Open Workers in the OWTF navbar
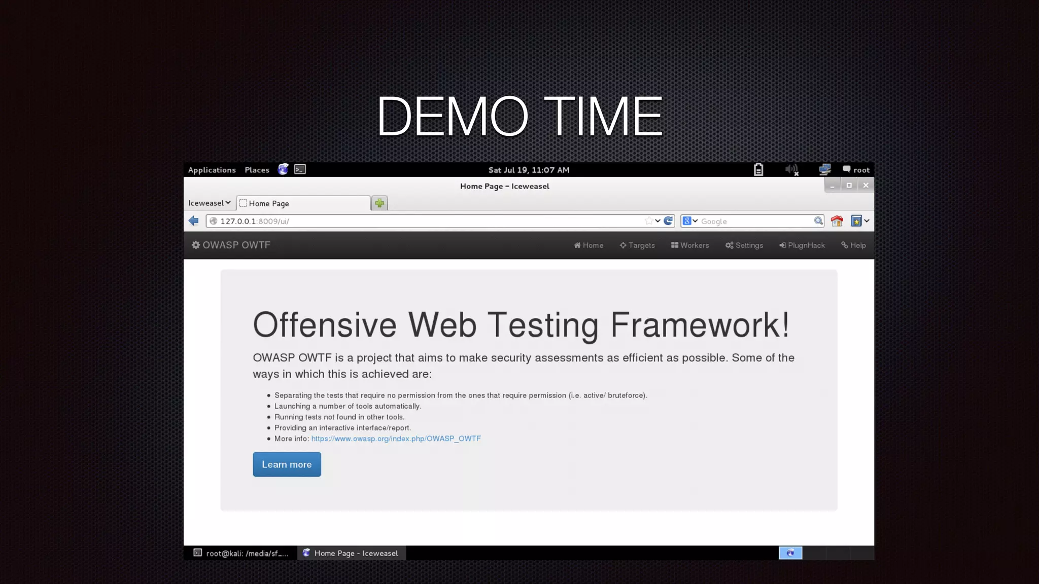1039x584 pixels. (x=690, y=245)
